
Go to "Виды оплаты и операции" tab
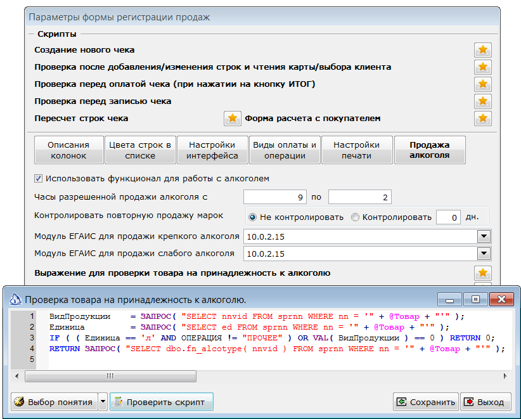285,150
